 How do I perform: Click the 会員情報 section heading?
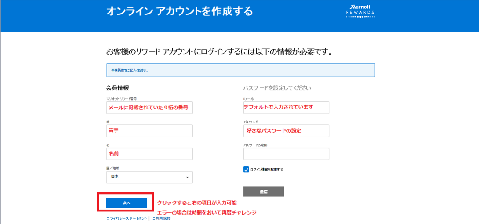[117, 88]
